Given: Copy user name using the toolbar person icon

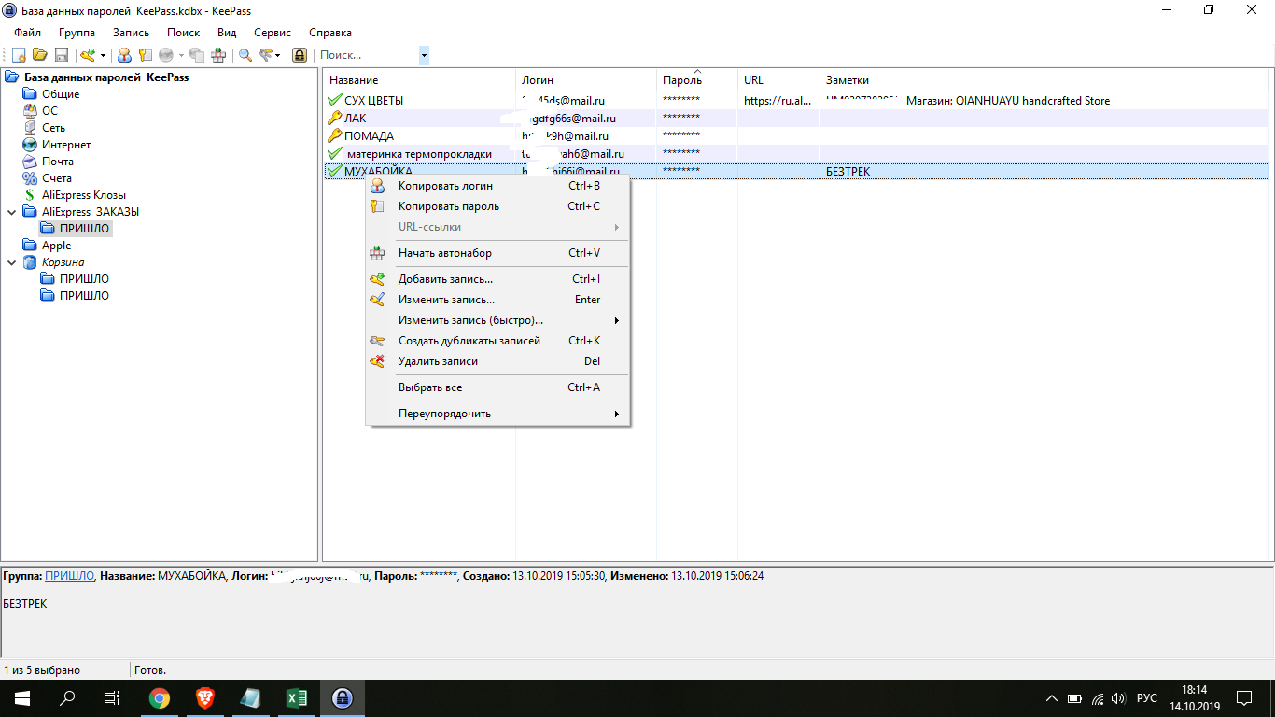Looking at the screenshot, I should (x=124, y=55).
